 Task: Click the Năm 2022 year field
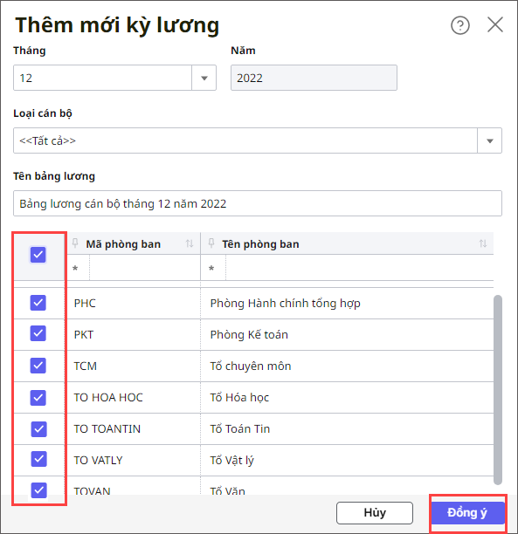click(314, 78)
